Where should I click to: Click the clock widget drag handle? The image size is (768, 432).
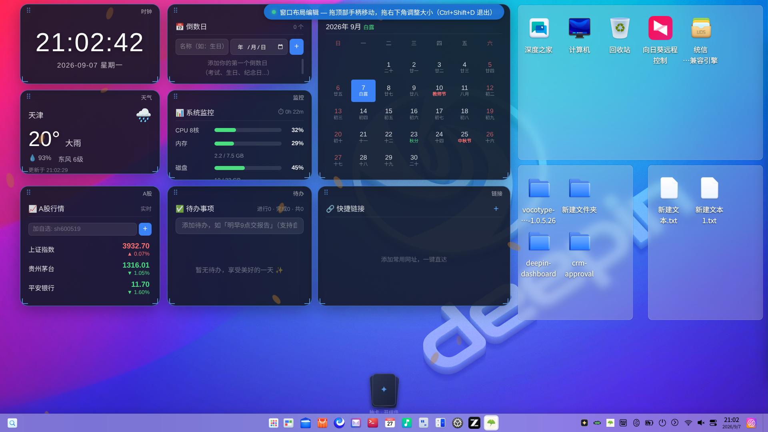(28, 10)
